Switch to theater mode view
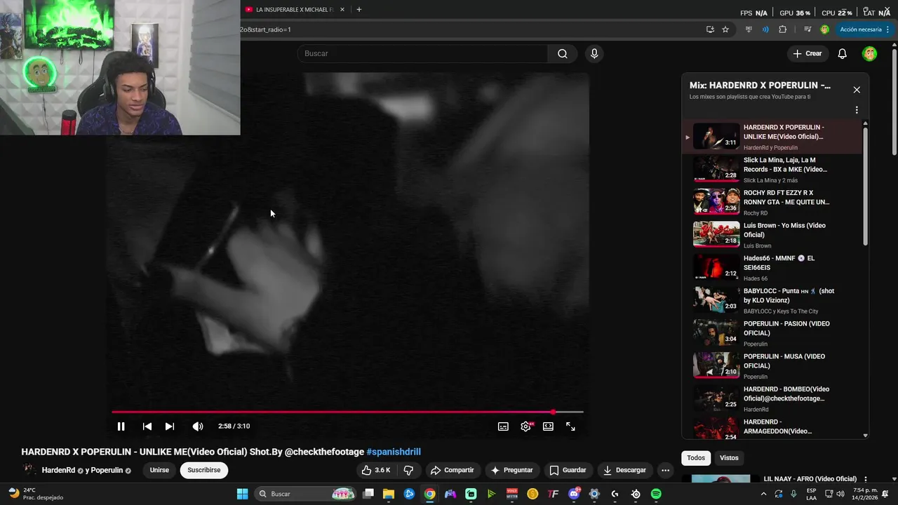The width and height of the screenshot is (898, 505). pos(548,426)
